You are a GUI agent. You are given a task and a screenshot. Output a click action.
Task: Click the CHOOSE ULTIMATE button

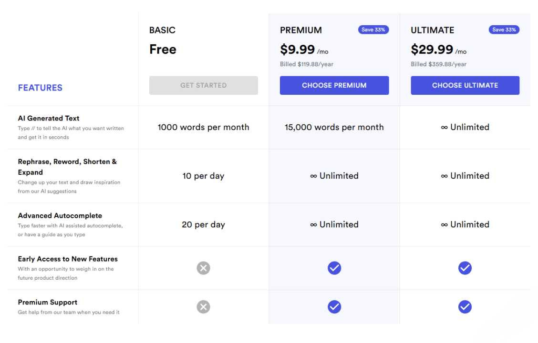465,85
